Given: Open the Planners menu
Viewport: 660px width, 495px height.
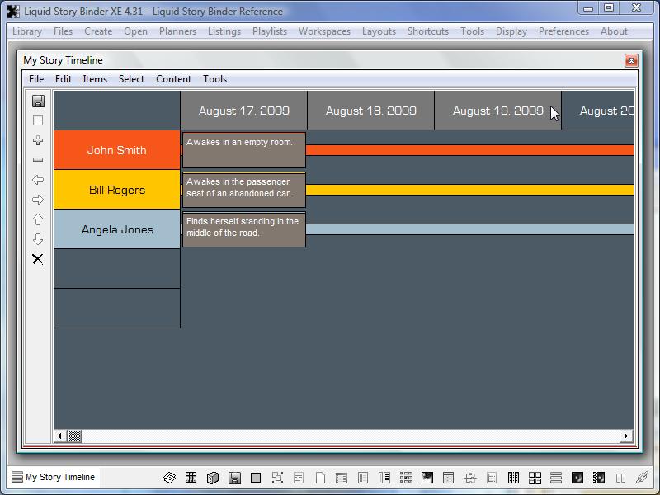Looking at the screenshot, I should (x=177, y=31).
